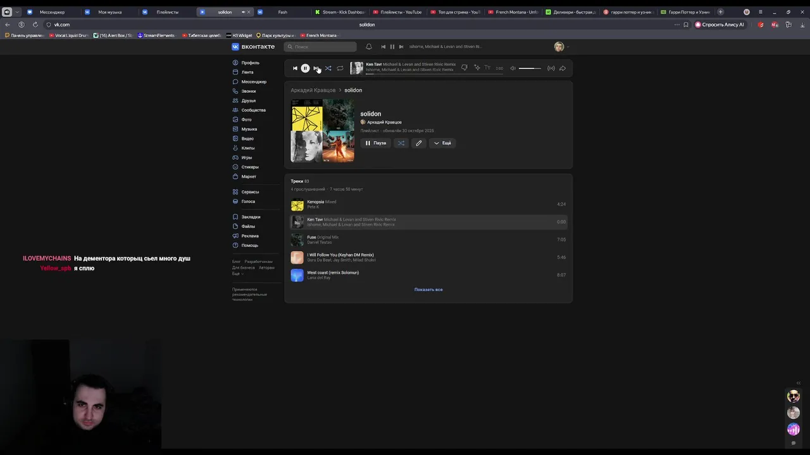Switch to Плейлисты VK browser tab
The width and height of the screenshot is (810, 455).
[167, 12]
